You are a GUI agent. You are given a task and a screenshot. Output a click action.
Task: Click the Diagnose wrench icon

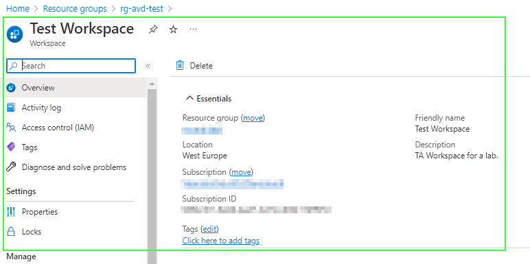tap(11, 167)
